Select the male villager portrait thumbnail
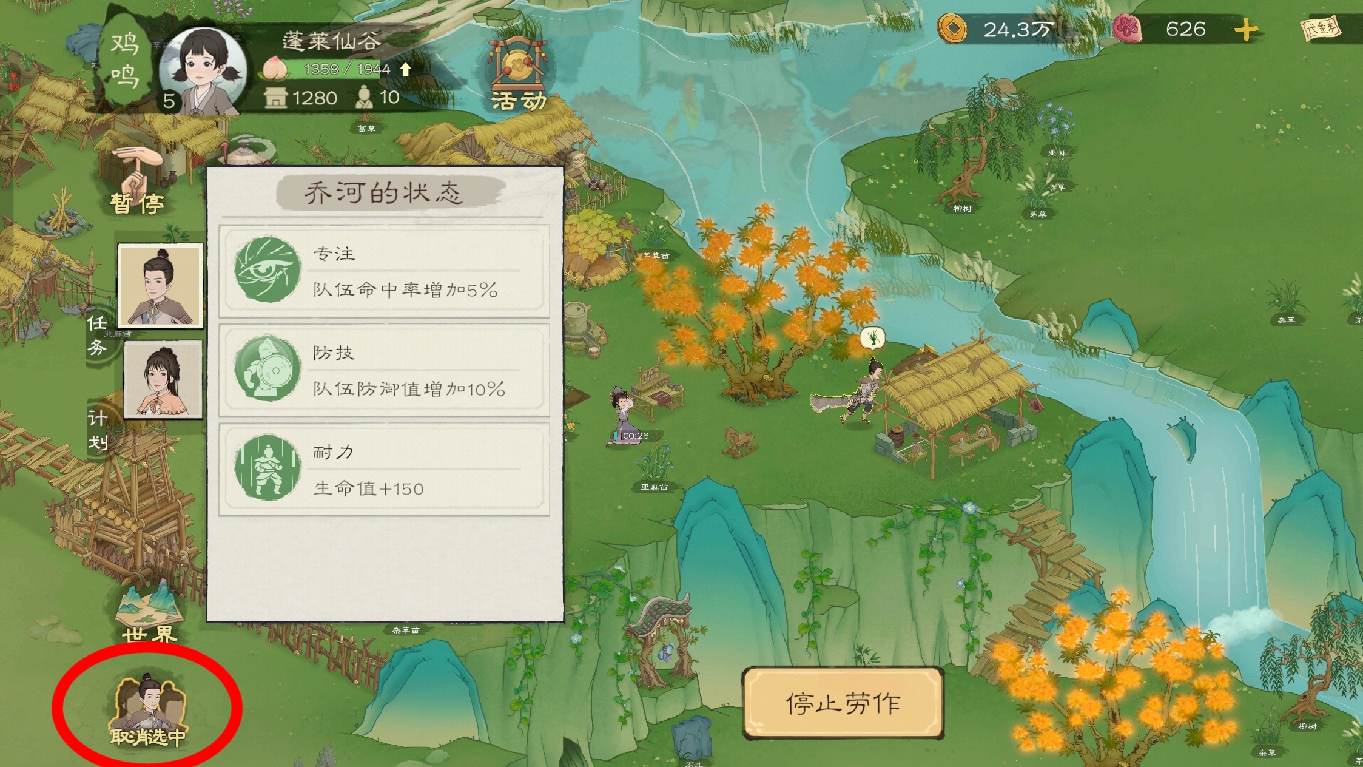The image size is (1363, 767). 160,286
